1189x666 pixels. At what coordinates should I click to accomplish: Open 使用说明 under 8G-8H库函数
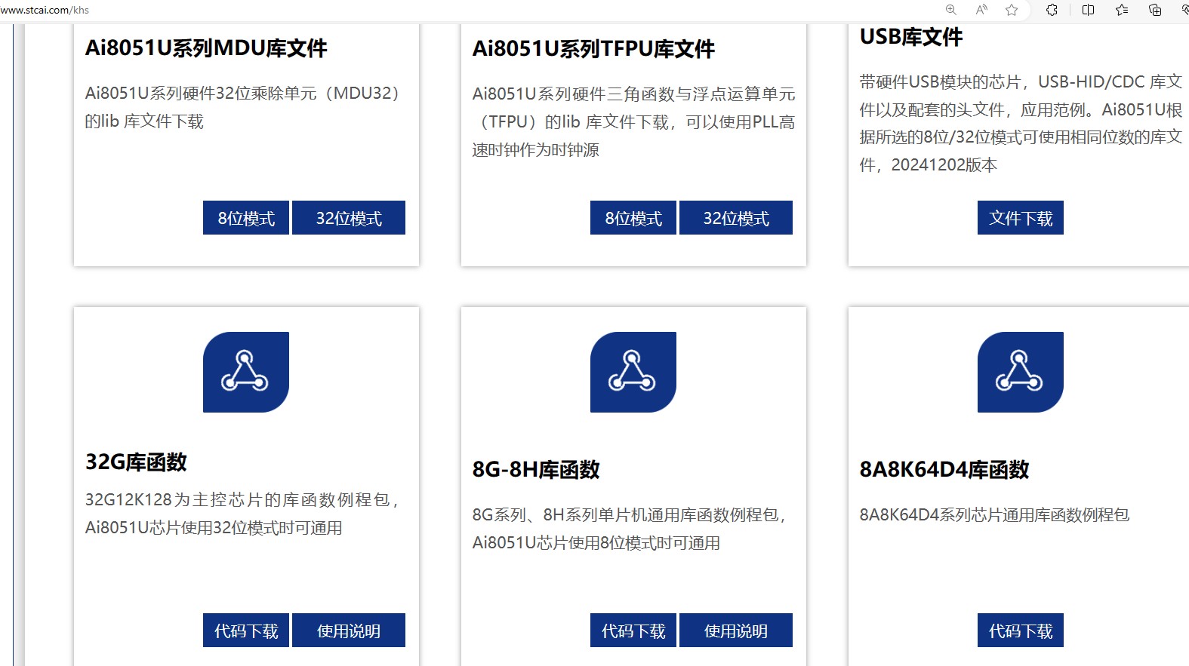736,631
